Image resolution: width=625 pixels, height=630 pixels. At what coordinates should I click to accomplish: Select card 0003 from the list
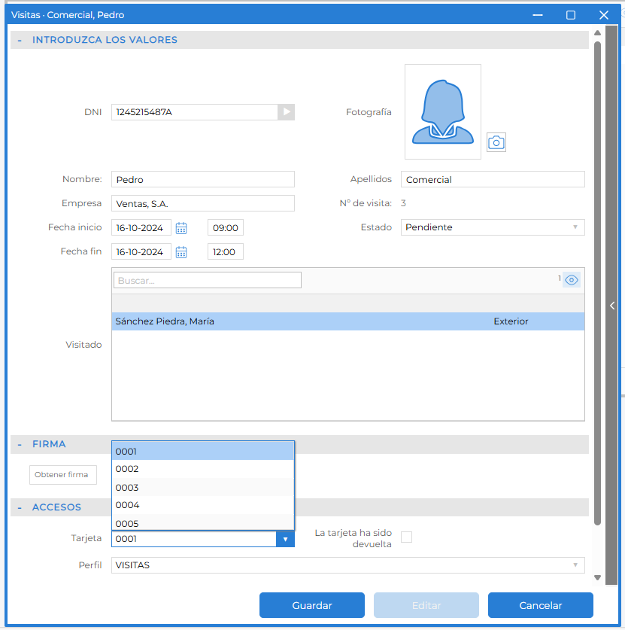coord(203,487)
